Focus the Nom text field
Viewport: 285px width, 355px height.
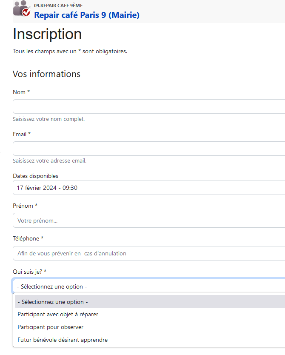point(149,106)
